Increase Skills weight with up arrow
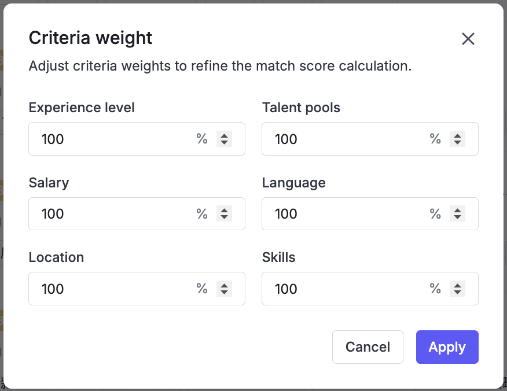The image size is (507, 391). click(457, 285)
